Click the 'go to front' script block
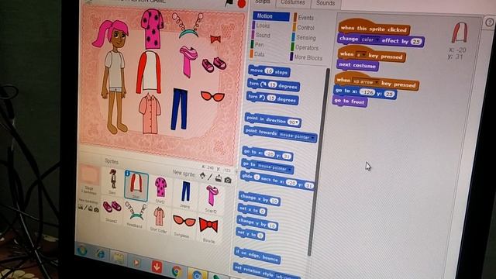496x279 pixels. [350, 102]
